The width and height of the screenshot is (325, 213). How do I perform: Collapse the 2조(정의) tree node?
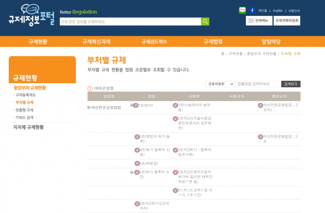[132, 106]
